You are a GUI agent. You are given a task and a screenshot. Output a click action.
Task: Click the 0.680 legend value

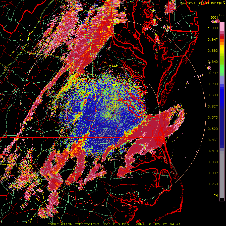213,95
